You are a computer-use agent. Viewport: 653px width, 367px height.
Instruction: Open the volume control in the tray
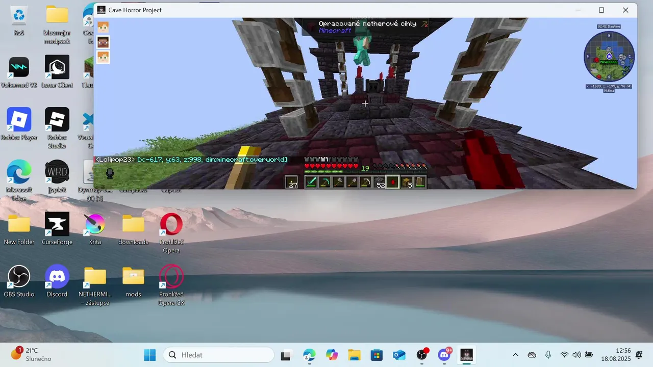pyautogui.click(x=576, y=355)
